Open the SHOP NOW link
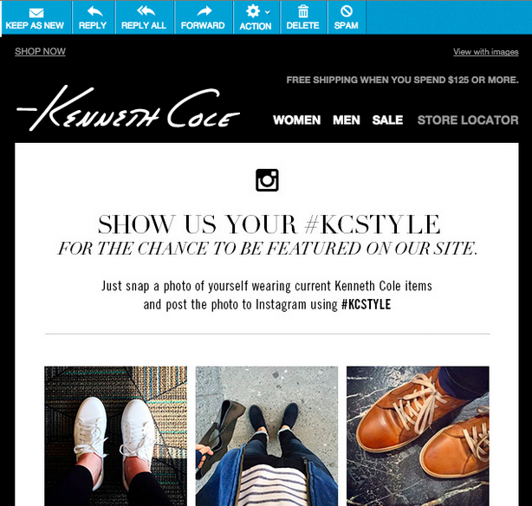The height and width of the screenshot is (506, 532). [x=40, y=51]
